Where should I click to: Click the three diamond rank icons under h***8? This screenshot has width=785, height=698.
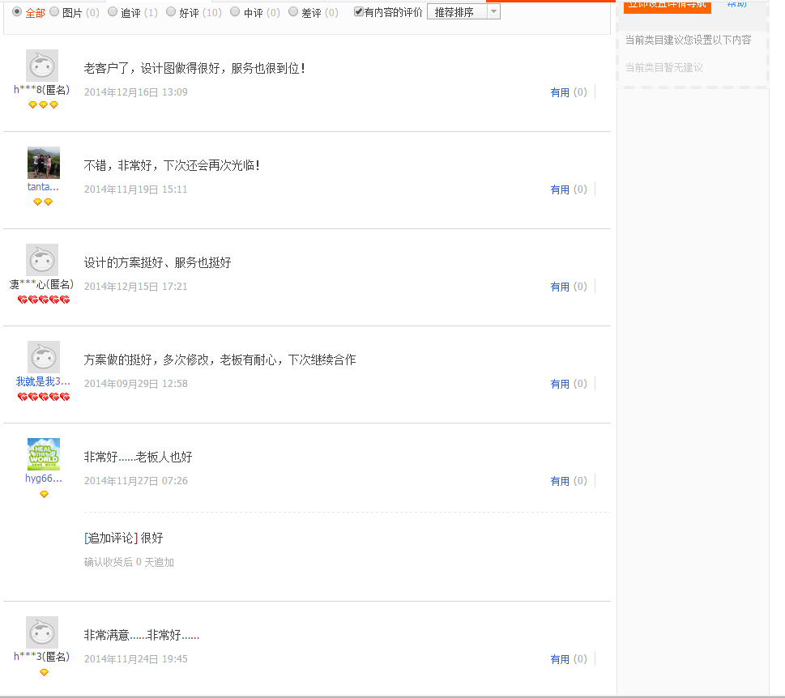43,105
